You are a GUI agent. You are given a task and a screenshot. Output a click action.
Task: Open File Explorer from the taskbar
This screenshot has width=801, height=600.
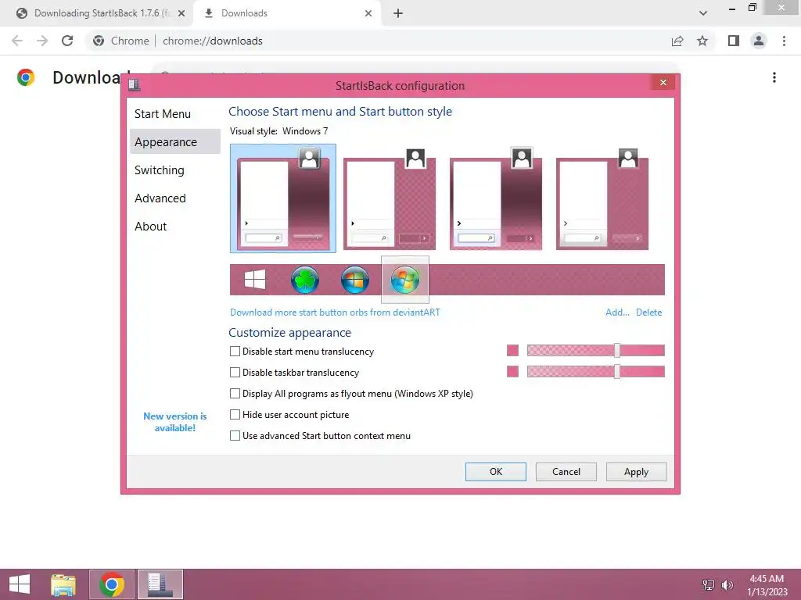pos(63,584)
